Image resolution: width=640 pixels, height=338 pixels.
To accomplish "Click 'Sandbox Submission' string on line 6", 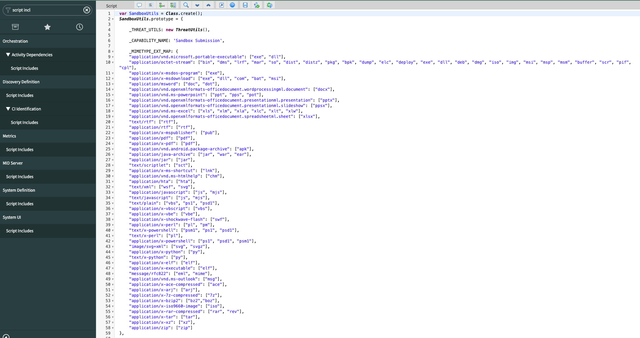I will click(198, 41).
